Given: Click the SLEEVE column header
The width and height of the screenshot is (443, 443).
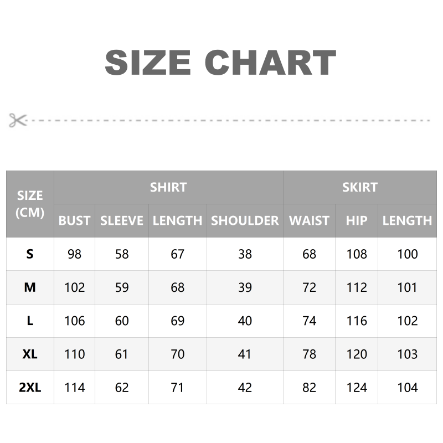Looking at the screenshot, I should pos(122,220).
